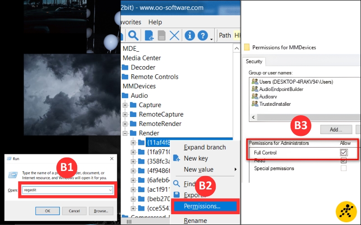The height and width of the screenshot is (225, 361).
Task: Click the new key document icon in toolbar
Action: [x=149, y=36]
